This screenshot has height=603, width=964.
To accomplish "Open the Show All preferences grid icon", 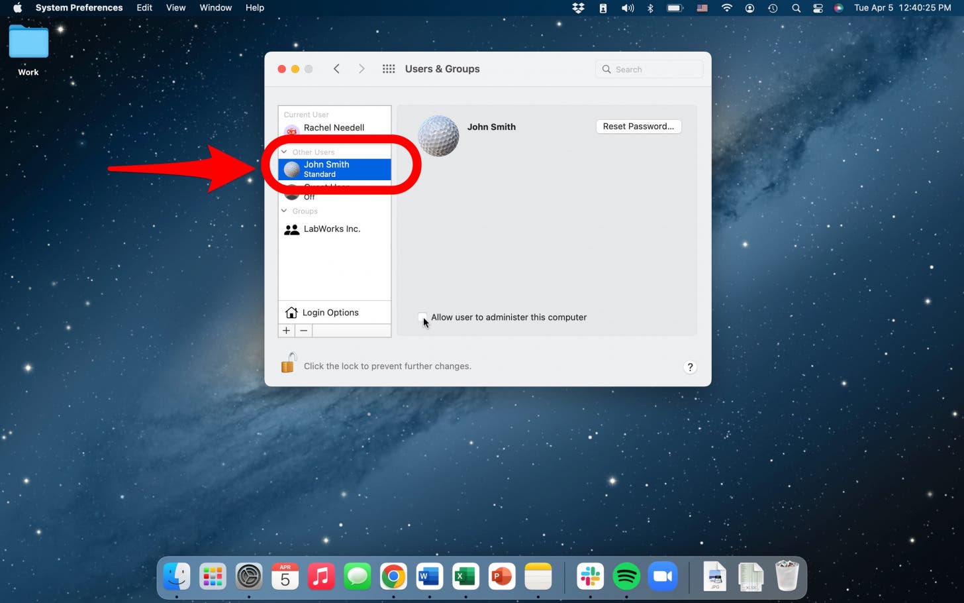I will [x=389, y=69].
